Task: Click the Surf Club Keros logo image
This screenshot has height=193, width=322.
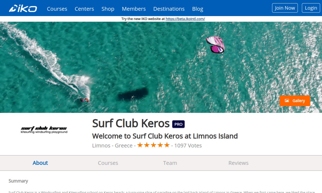Action: (x=44, y=130)
